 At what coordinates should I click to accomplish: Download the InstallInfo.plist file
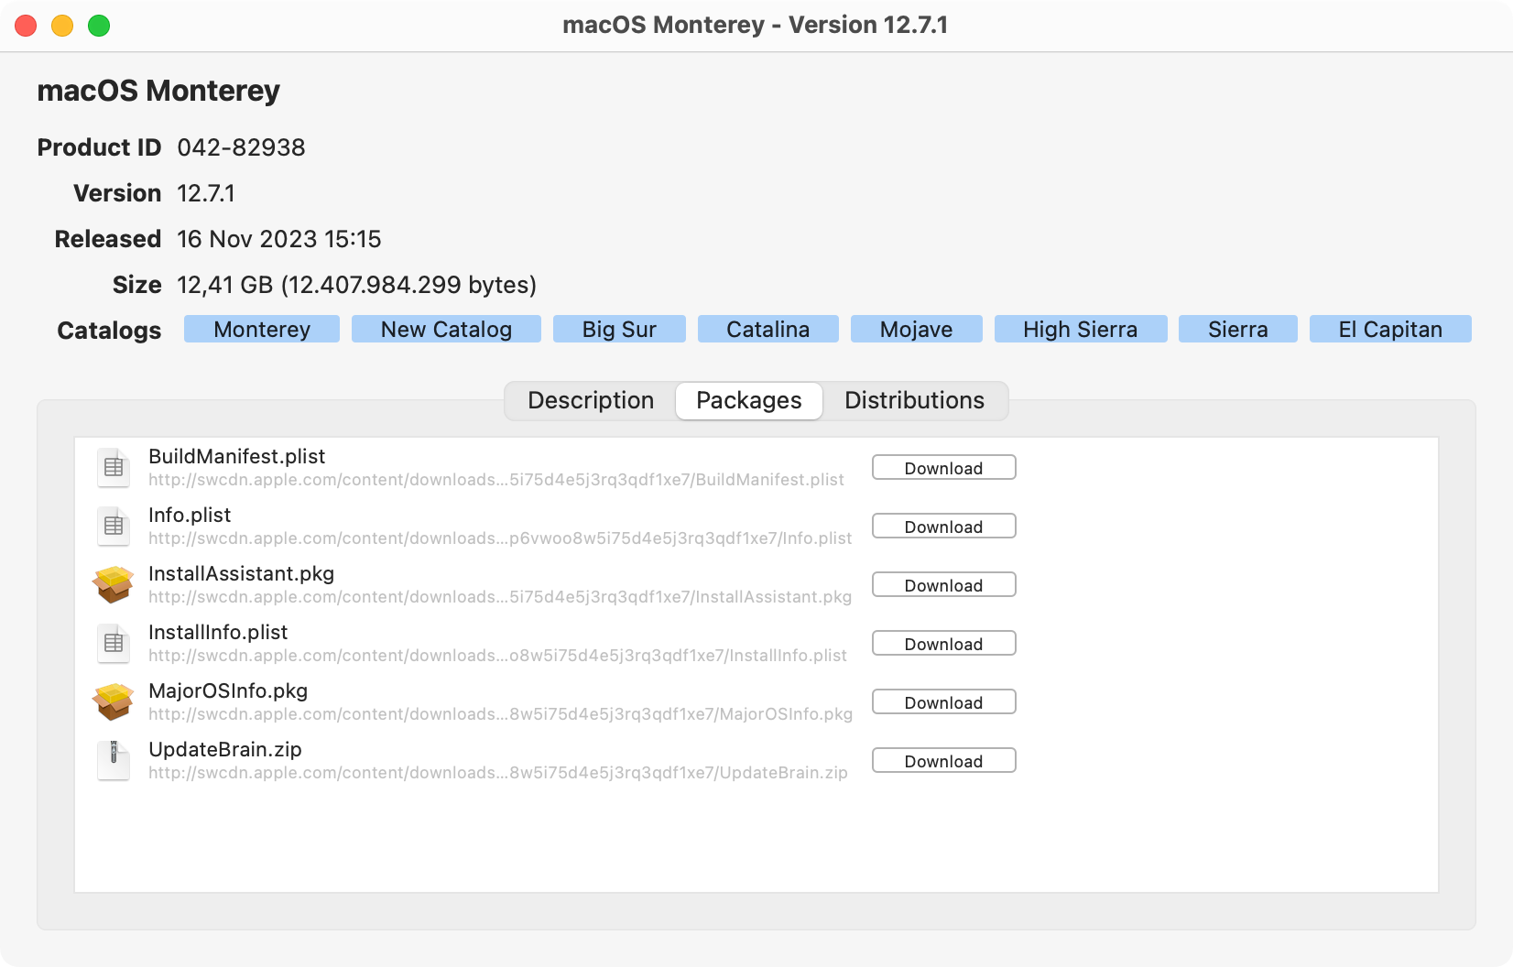pyautogui.click(x=943, y=644)
